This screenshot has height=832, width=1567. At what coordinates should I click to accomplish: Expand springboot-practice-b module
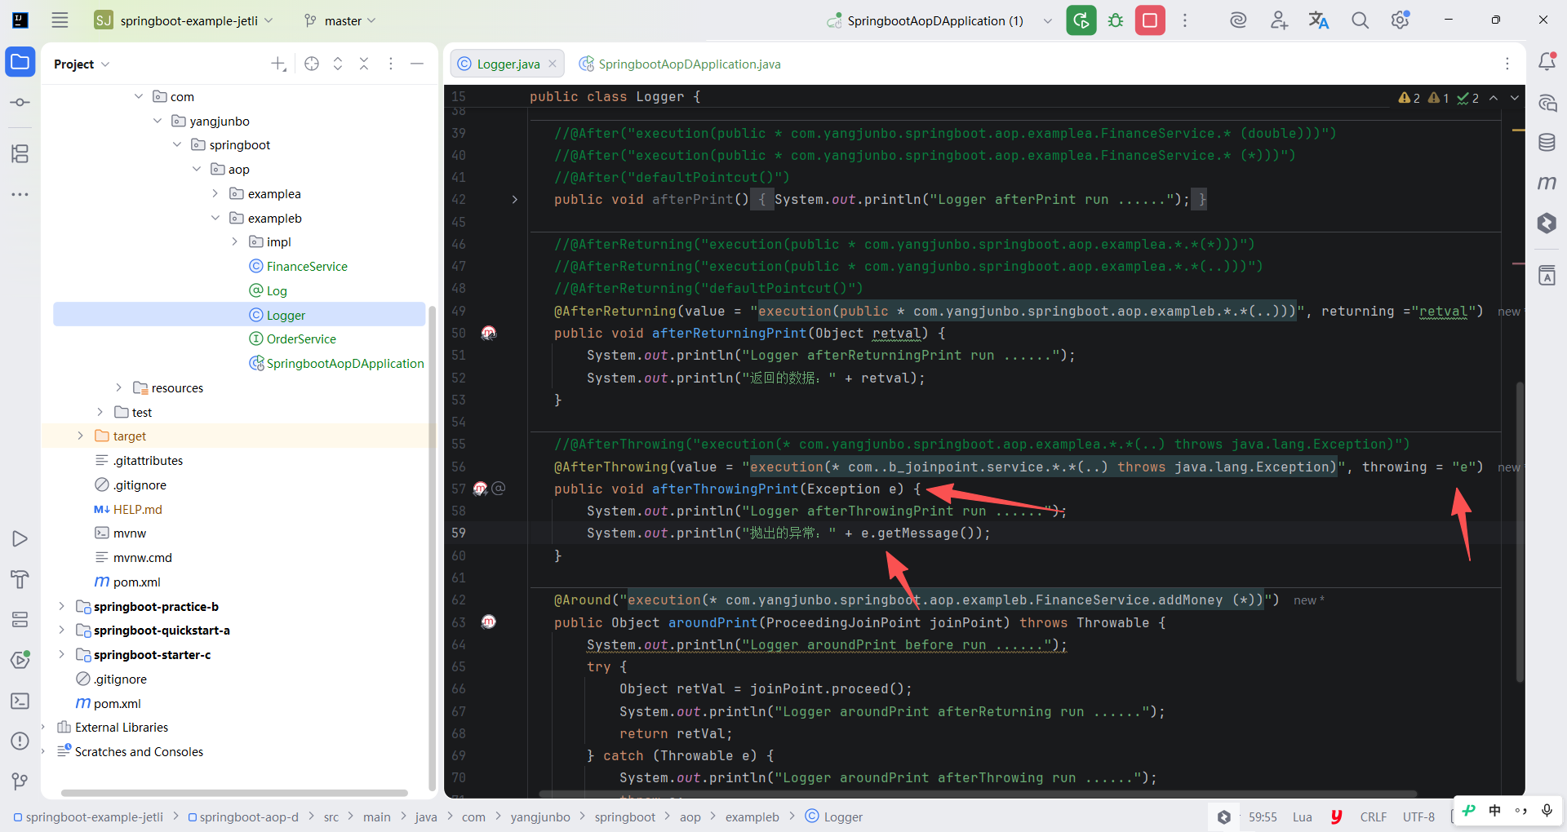point(61,606)
